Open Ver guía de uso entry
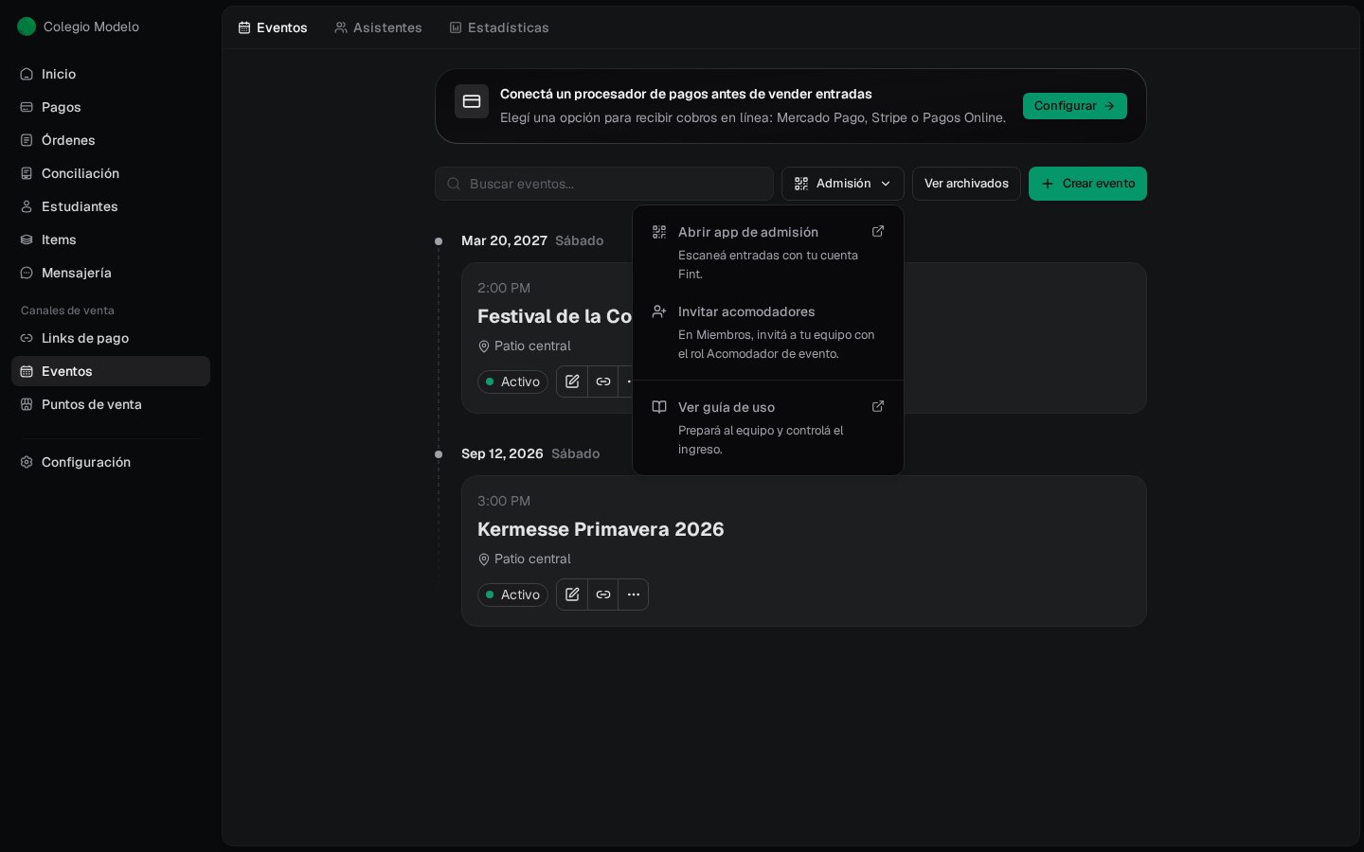This screenshot has height=852, width=1364. (768, 427)
